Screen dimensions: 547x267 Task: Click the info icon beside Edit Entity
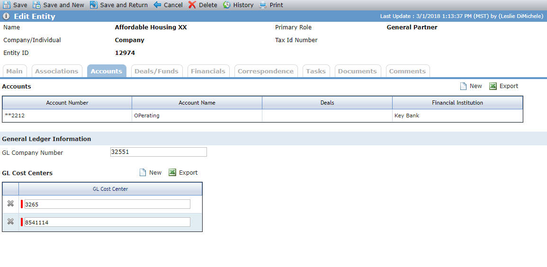pos(6,17)
